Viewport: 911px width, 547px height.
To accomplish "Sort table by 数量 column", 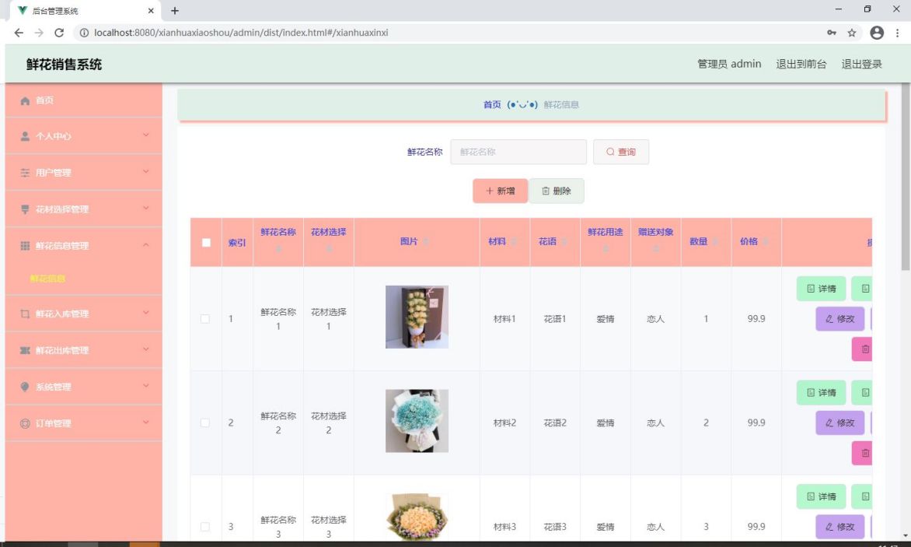I will click(x=716, y=242).
